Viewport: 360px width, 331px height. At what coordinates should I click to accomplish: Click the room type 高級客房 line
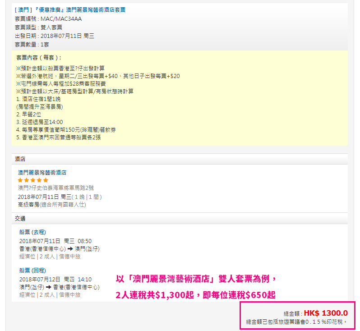point(52,205)
